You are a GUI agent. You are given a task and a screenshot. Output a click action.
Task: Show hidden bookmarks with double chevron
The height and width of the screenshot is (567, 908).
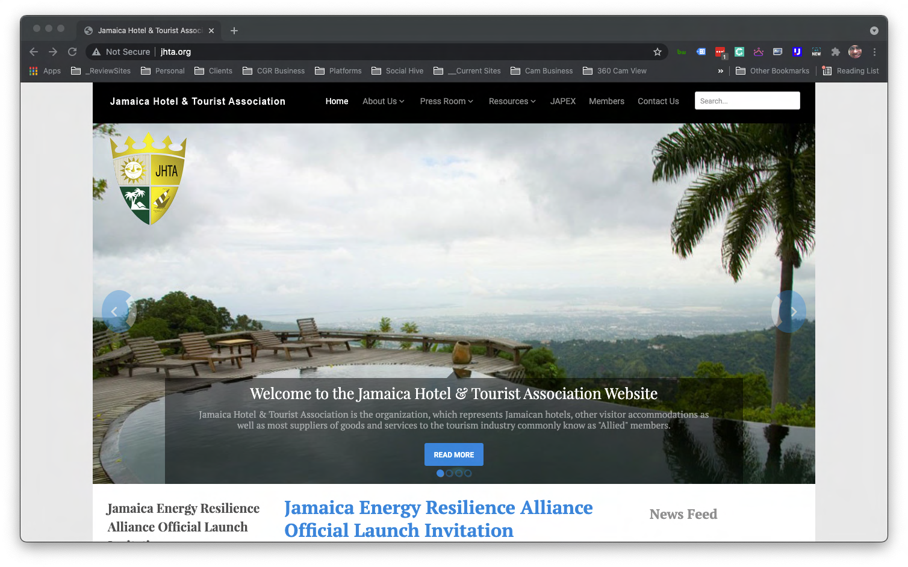click(721, 71)
